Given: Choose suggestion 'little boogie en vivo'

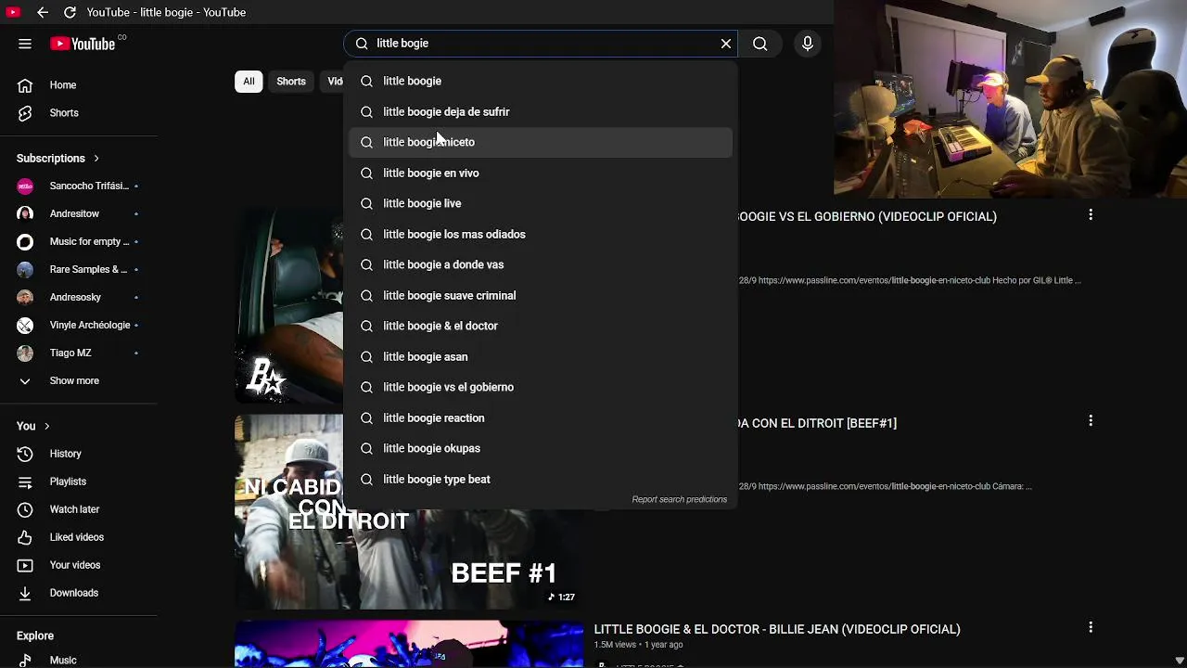Looking at the screenshot, I should click(x=541, y=173).
